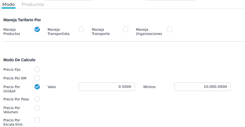Click the Mínimo field label text
Screen dimensions: 245x127
(149, 87)
